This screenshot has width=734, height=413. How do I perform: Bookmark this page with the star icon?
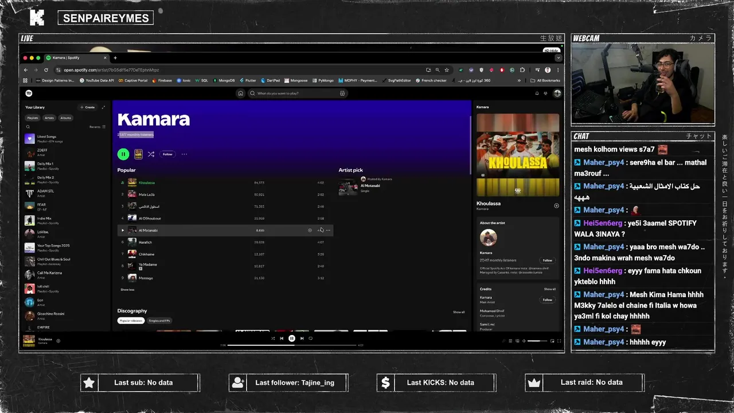click(x=447, y=70)
